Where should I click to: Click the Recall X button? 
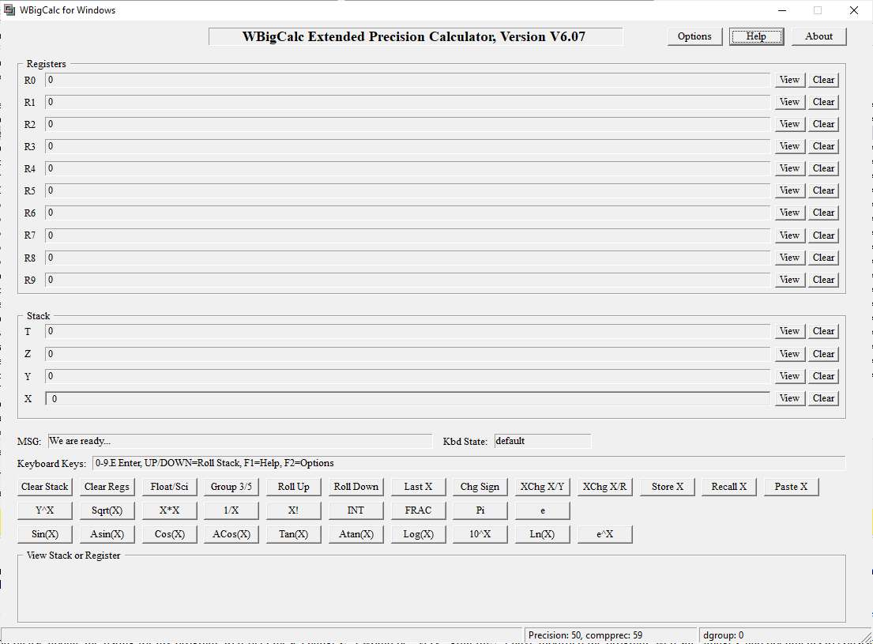(x=728, y=487)
